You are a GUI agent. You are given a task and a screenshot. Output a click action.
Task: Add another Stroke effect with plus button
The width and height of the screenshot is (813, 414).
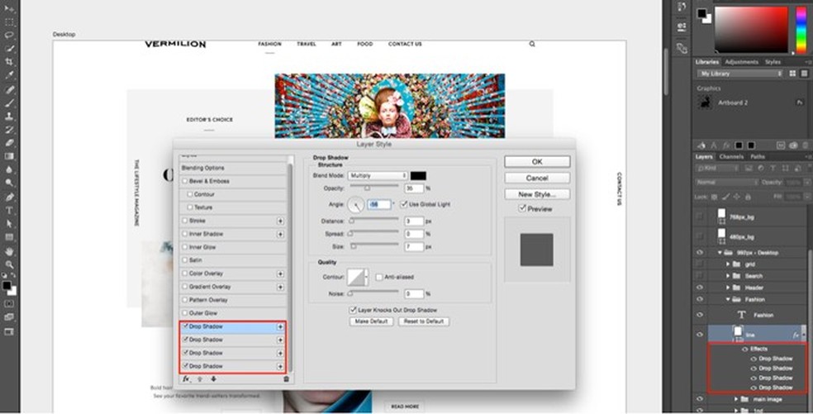pyautogui.click(x=280, y=221)
